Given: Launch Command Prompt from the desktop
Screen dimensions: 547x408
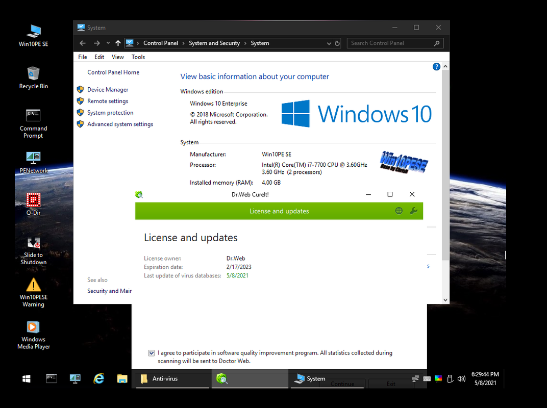Looking at the screenshot, I should (x=34, y=124).
